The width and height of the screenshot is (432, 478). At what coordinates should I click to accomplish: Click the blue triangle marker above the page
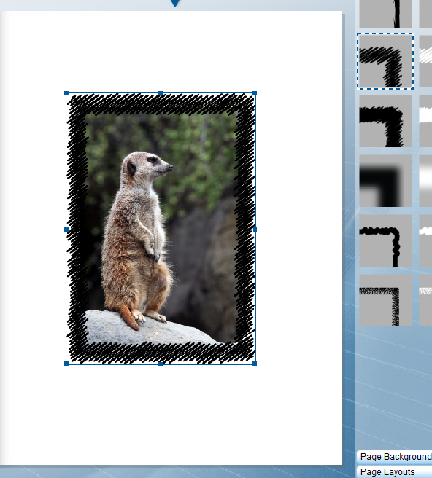pos(175,3)
